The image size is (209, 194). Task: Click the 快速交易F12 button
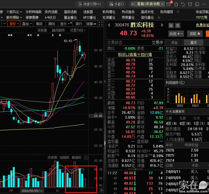(x=90, y=4)
